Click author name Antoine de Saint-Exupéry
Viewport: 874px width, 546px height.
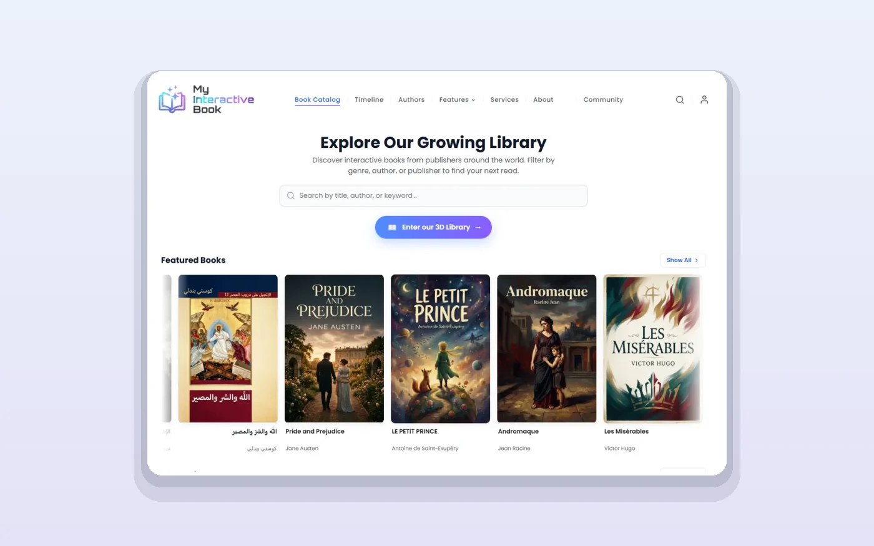[425, 448]
